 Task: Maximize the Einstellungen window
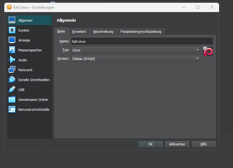pyautogui.click(x=198, y=7)
